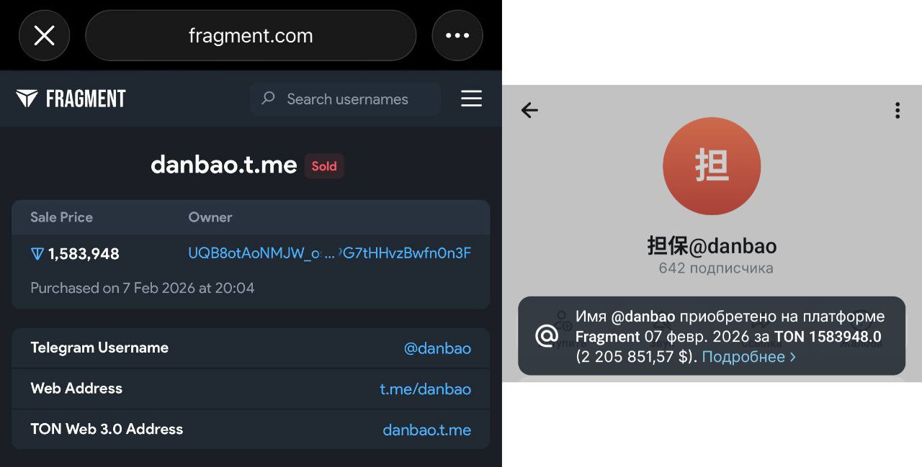
Task: Click the danbao.t.me page heading
Action: [x=224, y=165]
